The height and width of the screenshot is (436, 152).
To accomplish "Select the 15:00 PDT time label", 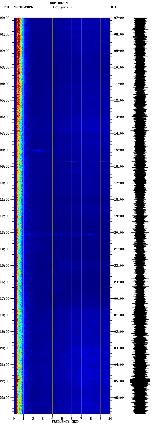I will [5, 266].
